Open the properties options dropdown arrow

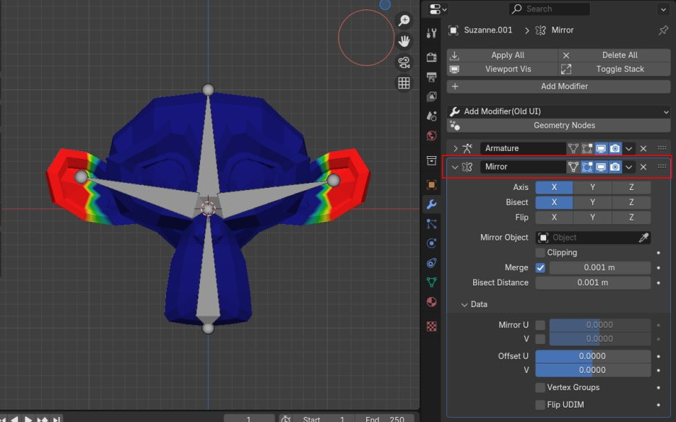pyautogui.click(x=663, y=9)
